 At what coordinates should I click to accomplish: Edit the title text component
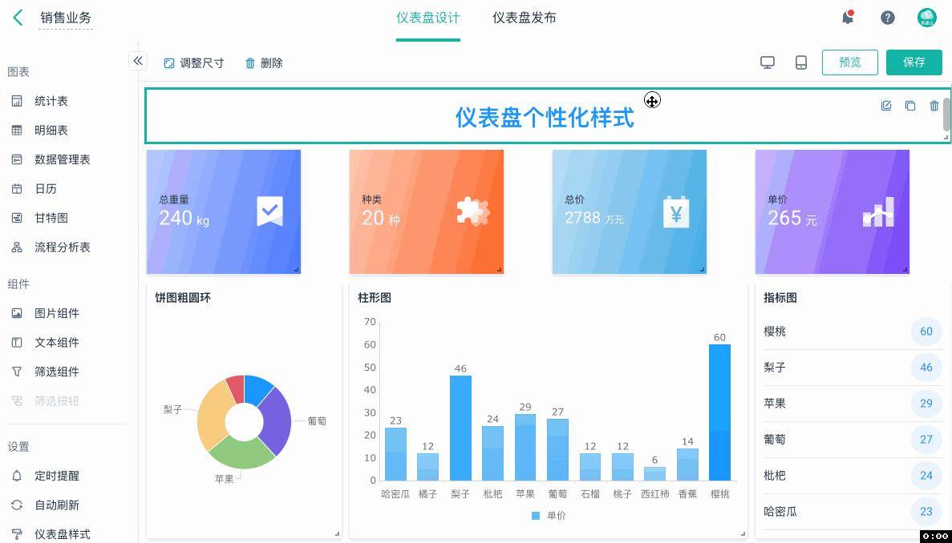point(885,106)
